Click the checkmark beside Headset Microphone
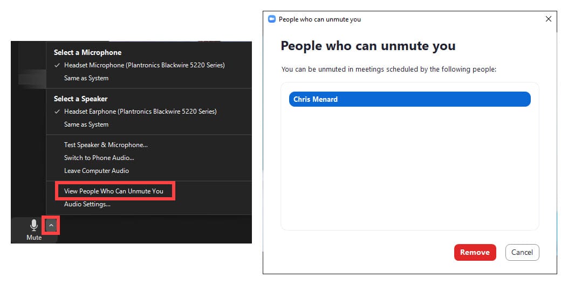The height and width of the screenshot is (285, 568). coord(57,65)
